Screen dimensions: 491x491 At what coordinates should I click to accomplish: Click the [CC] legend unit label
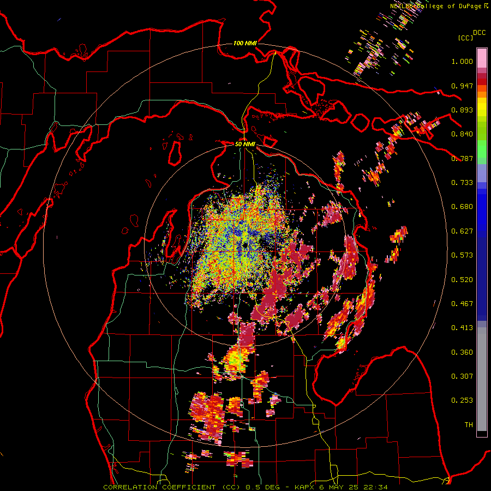coord(465,38)
